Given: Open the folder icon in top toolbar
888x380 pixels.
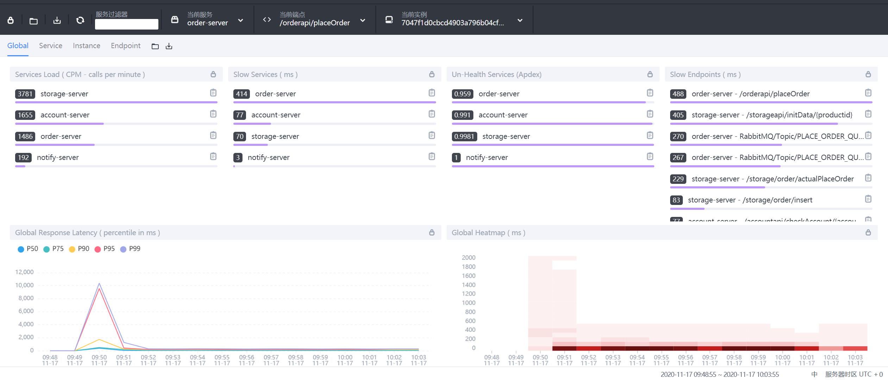Looking at the screenshot, I should tap(33, 21).
